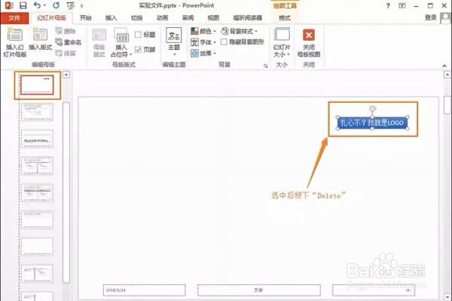Viewport: 452px width, 301px height.
Task: Select the third thumbnail, with bold text line
Action: [x=37, y=139]
